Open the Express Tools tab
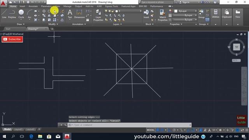249x140 pixels. point(112,6)
